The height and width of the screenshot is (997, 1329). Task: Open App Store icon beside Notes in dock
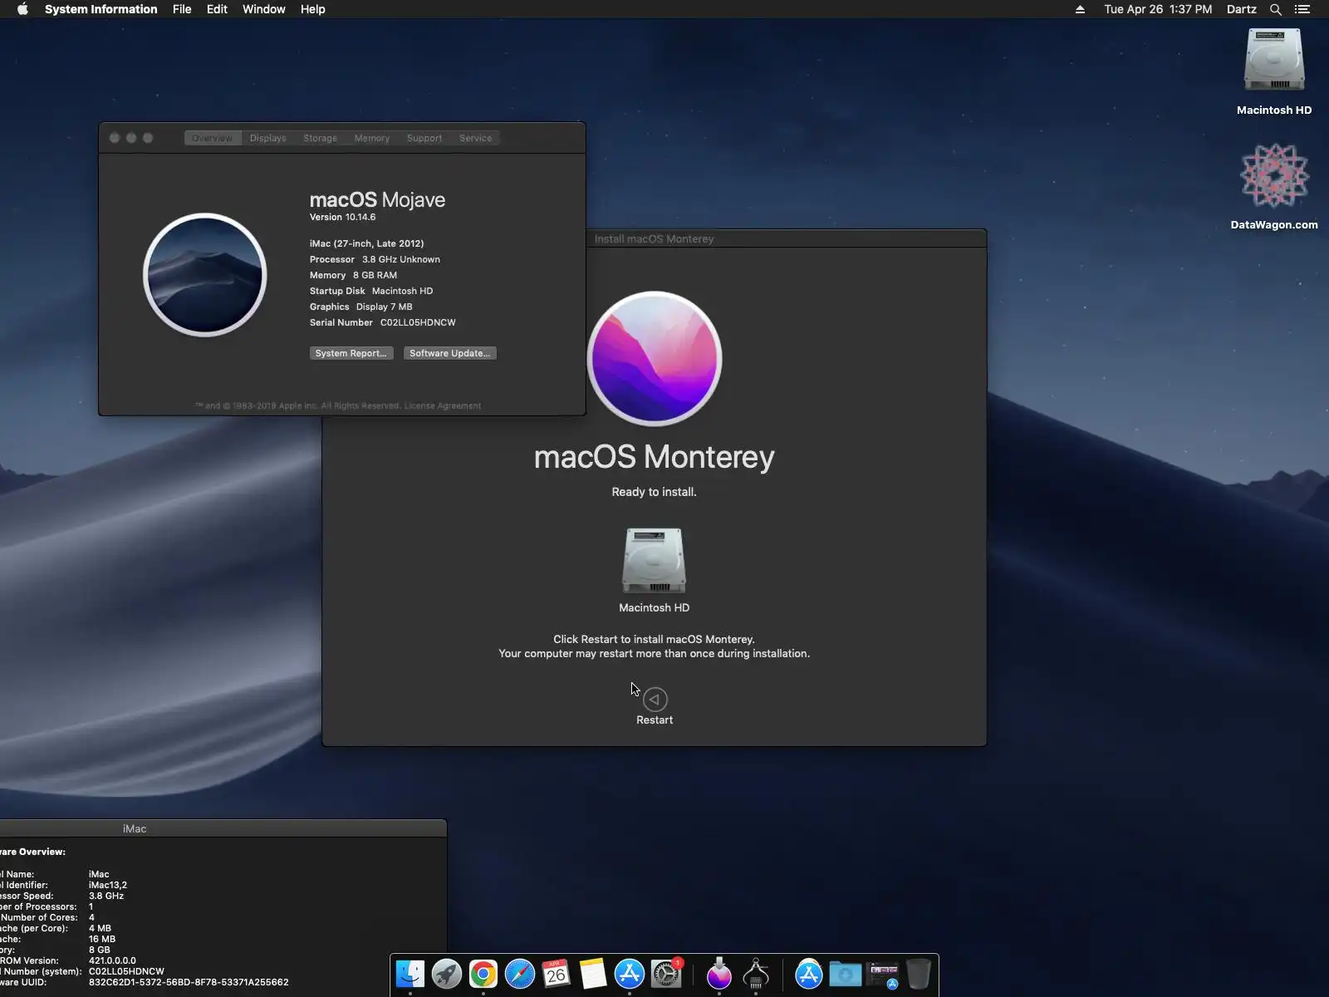pyautogui.click(x=630, y=974)
